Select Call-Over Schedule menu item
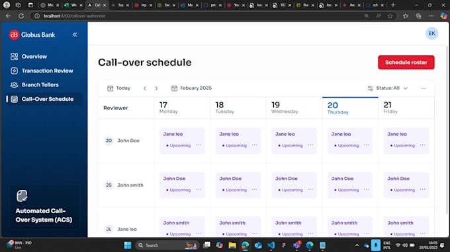 pos(44,99)
